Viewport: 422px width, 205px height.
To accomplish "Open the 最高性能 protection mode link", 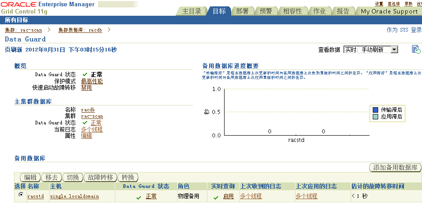I will point(92,81).
